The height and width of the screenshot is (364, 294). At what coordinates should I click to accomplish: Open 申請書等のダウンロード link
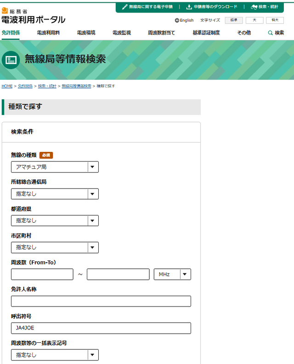[x=215, y=7]
